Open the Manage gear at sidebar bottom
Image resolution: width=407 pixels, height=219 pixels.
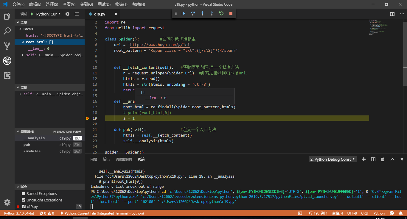(x=7, y=202)
